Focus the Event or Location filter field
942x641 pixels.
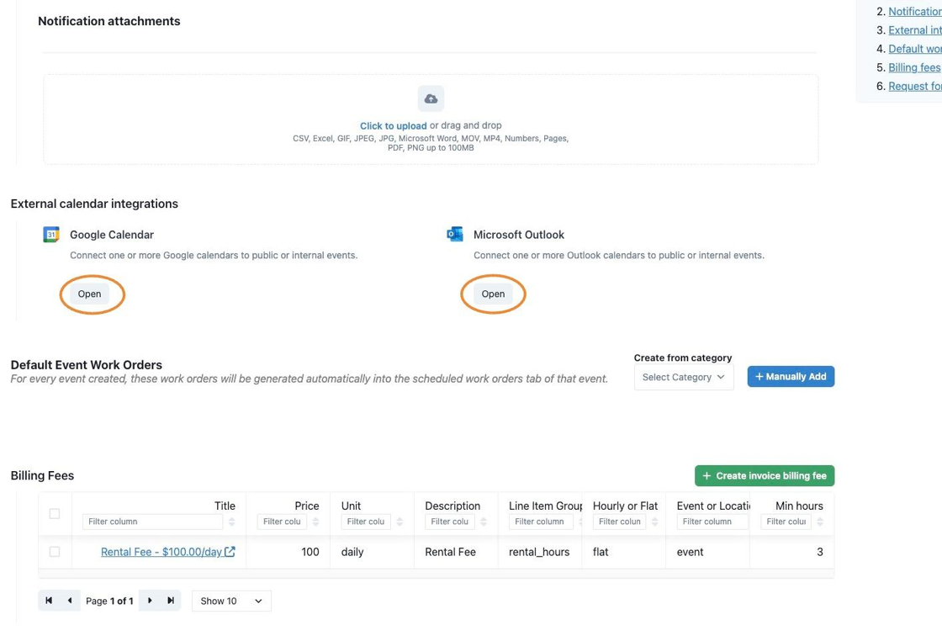pyautogui.click(x=712, y=522)
